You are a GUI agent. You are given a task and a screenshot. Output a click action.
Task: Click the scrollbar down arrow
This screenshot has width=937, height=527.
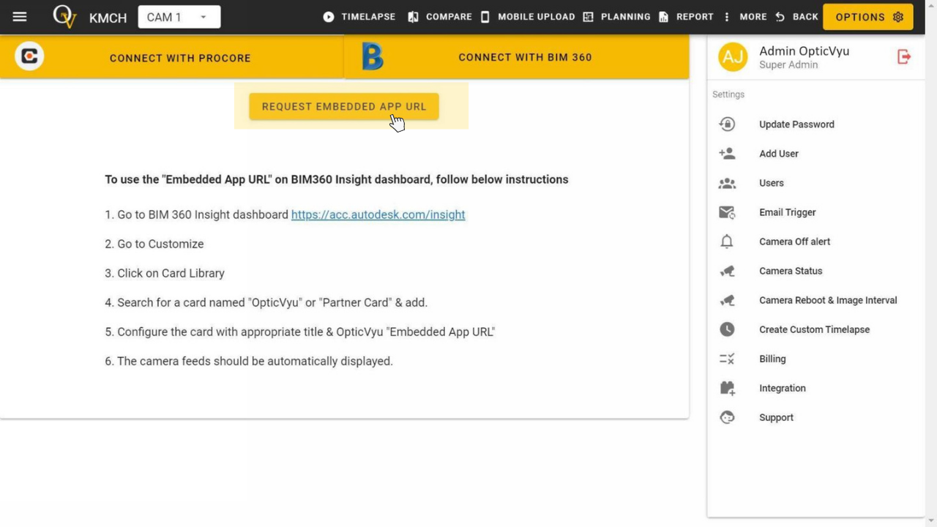coord(931,521)
